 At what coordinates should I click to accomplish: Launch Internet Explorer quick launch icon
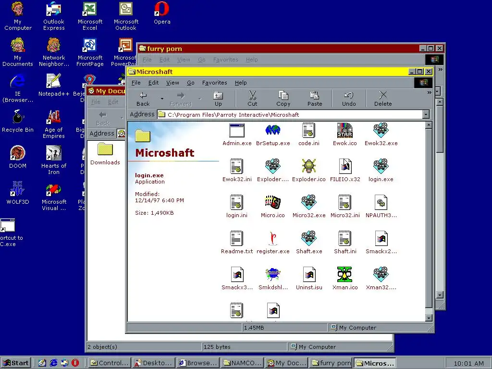54,363
